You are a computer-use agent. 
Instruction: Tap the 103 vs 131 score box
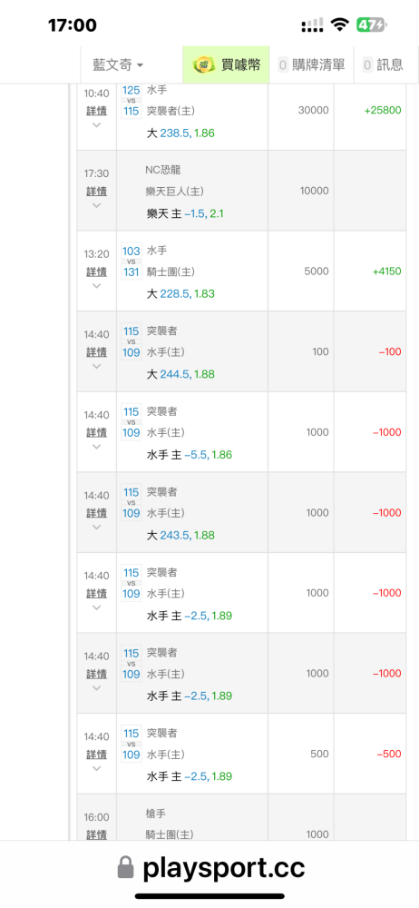(132, 262)
